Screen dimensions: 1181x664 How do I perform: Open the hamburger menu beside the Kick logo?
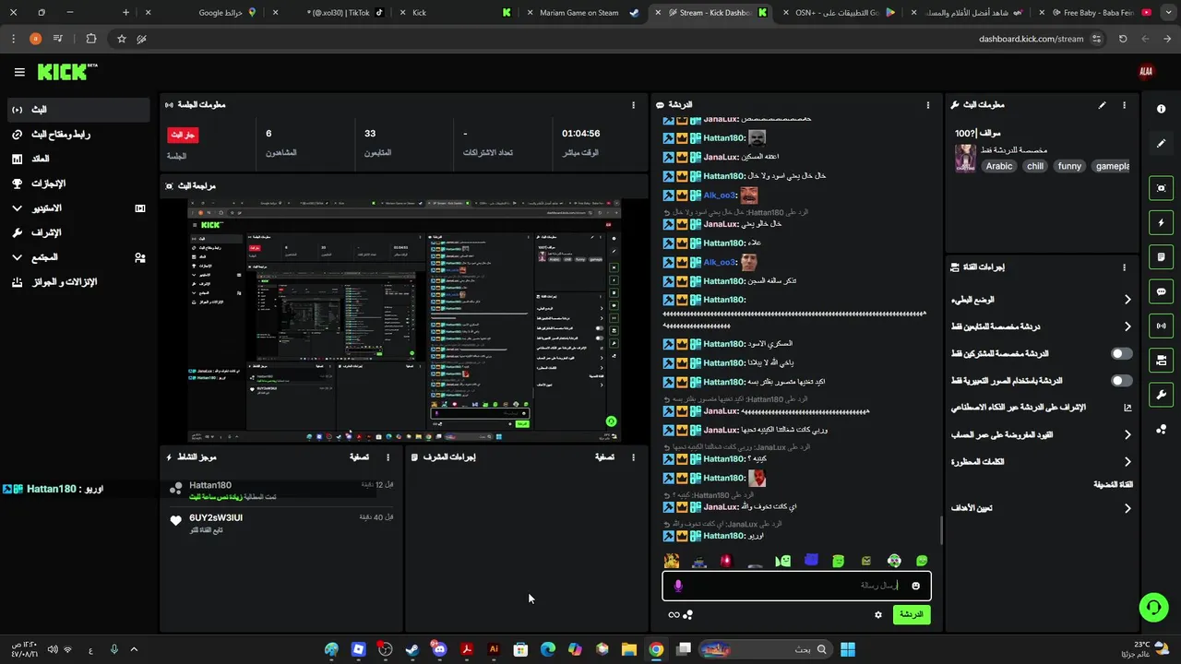[19, 72]
